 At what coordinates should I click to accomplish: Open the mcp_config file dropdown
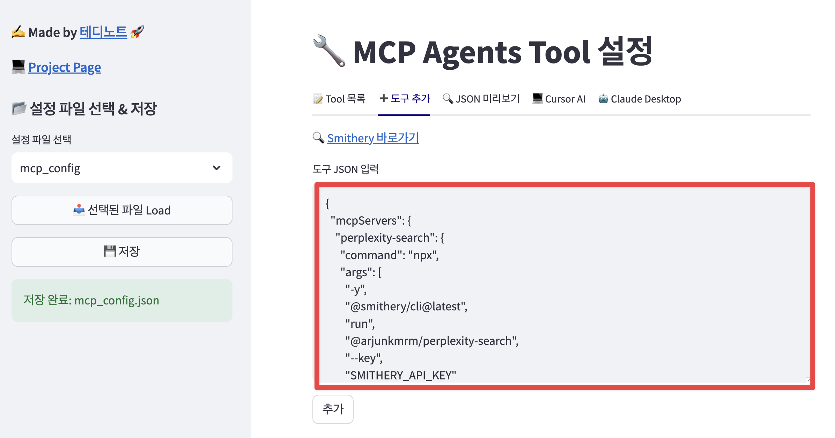point(121,168)
